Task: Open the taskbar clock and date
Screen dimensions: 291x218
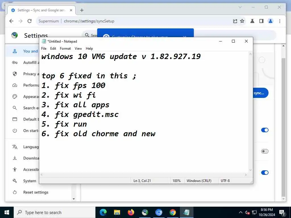Action: click(x=267, y=212)
